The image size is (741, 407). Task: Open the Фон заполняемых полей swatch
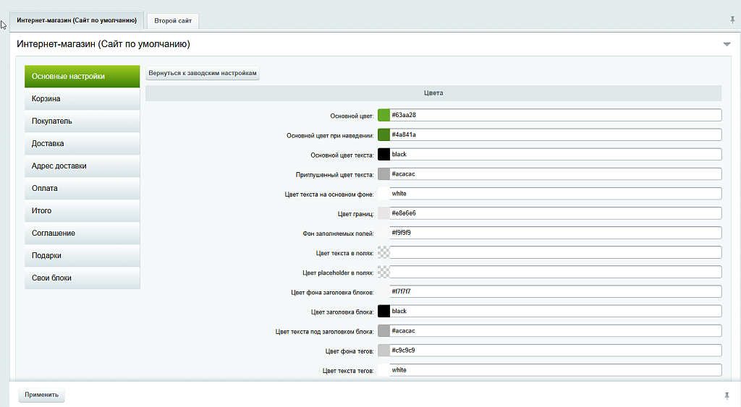(x=384, y=233)
